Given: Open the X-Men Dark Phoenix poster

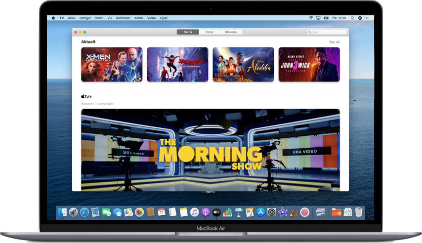Looking at the screenshot, I should (x=112, y=65).
